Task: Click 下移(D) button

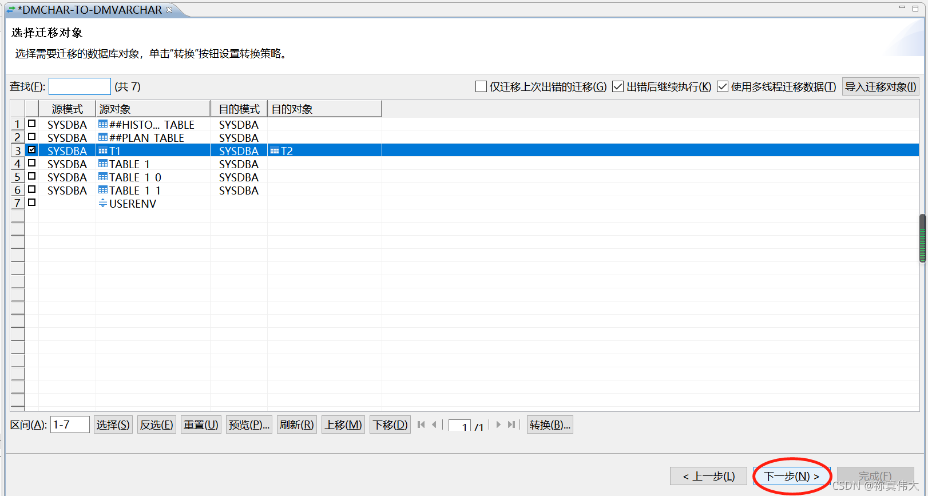Action: click(x=390, y=424)
